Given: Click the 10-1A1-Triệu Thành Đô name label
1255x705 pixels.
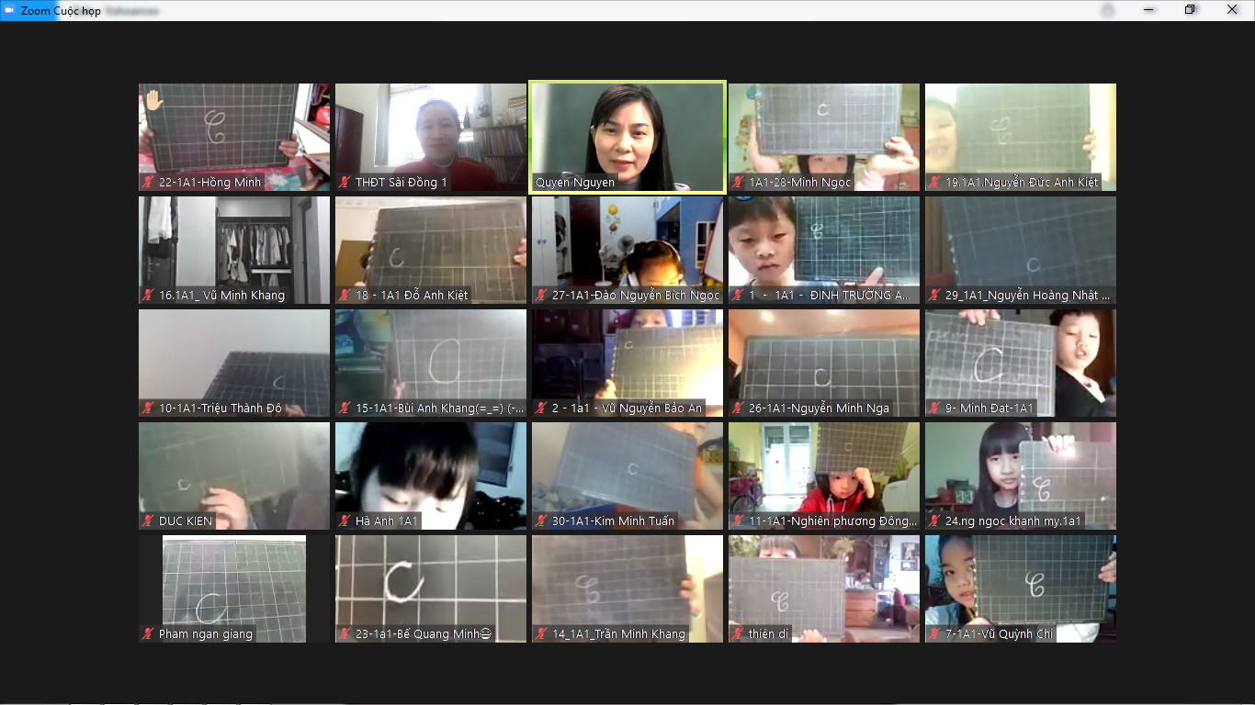Looking at the screenshot, I should (x=220, y=408).
